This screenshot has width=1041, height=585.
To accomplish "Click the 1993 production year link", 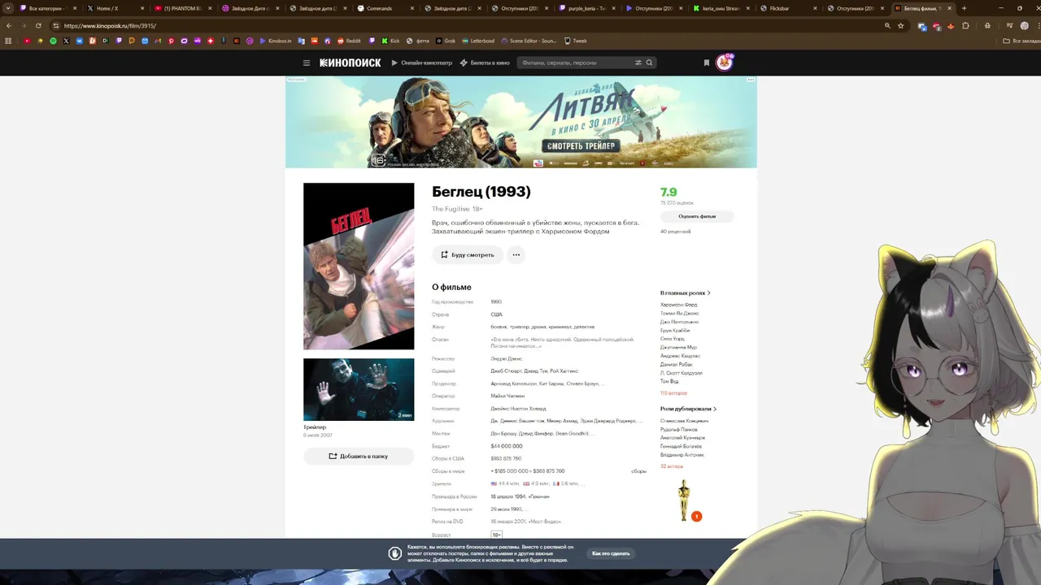I will (496, 301).
